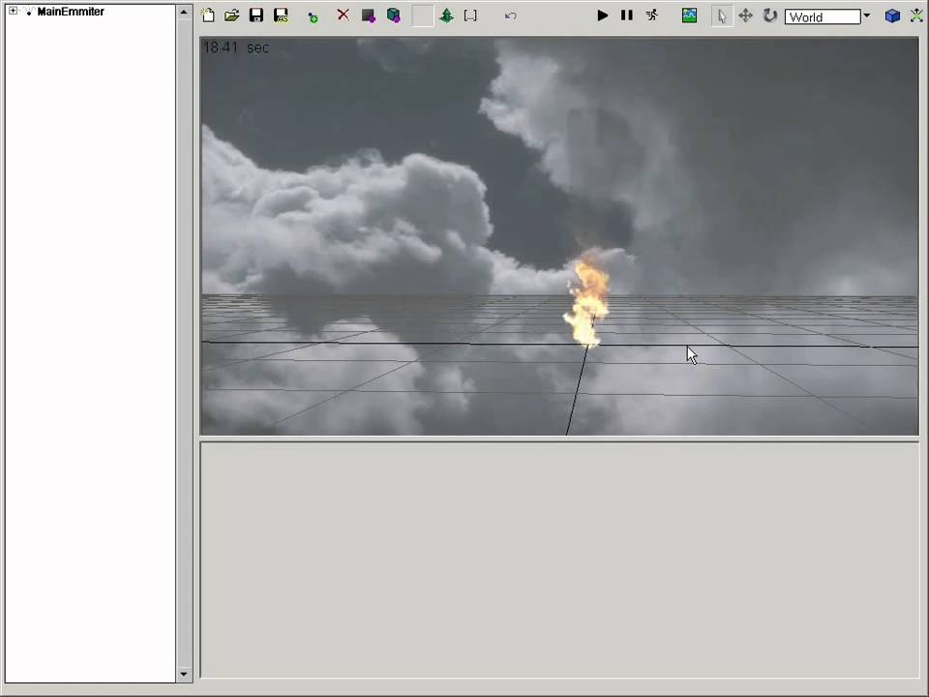Add a new emitter with the green plus icon

313,17
